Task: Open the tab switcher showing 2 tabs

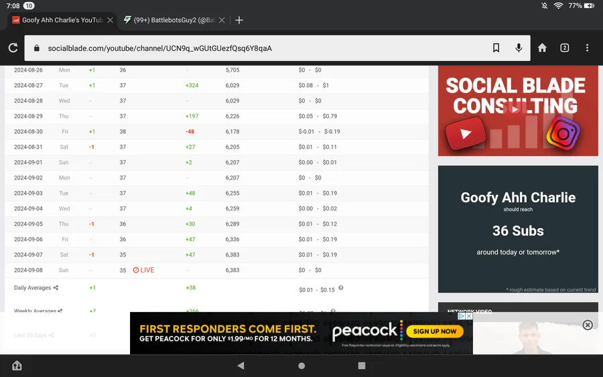Action: (x=564, y=48)
